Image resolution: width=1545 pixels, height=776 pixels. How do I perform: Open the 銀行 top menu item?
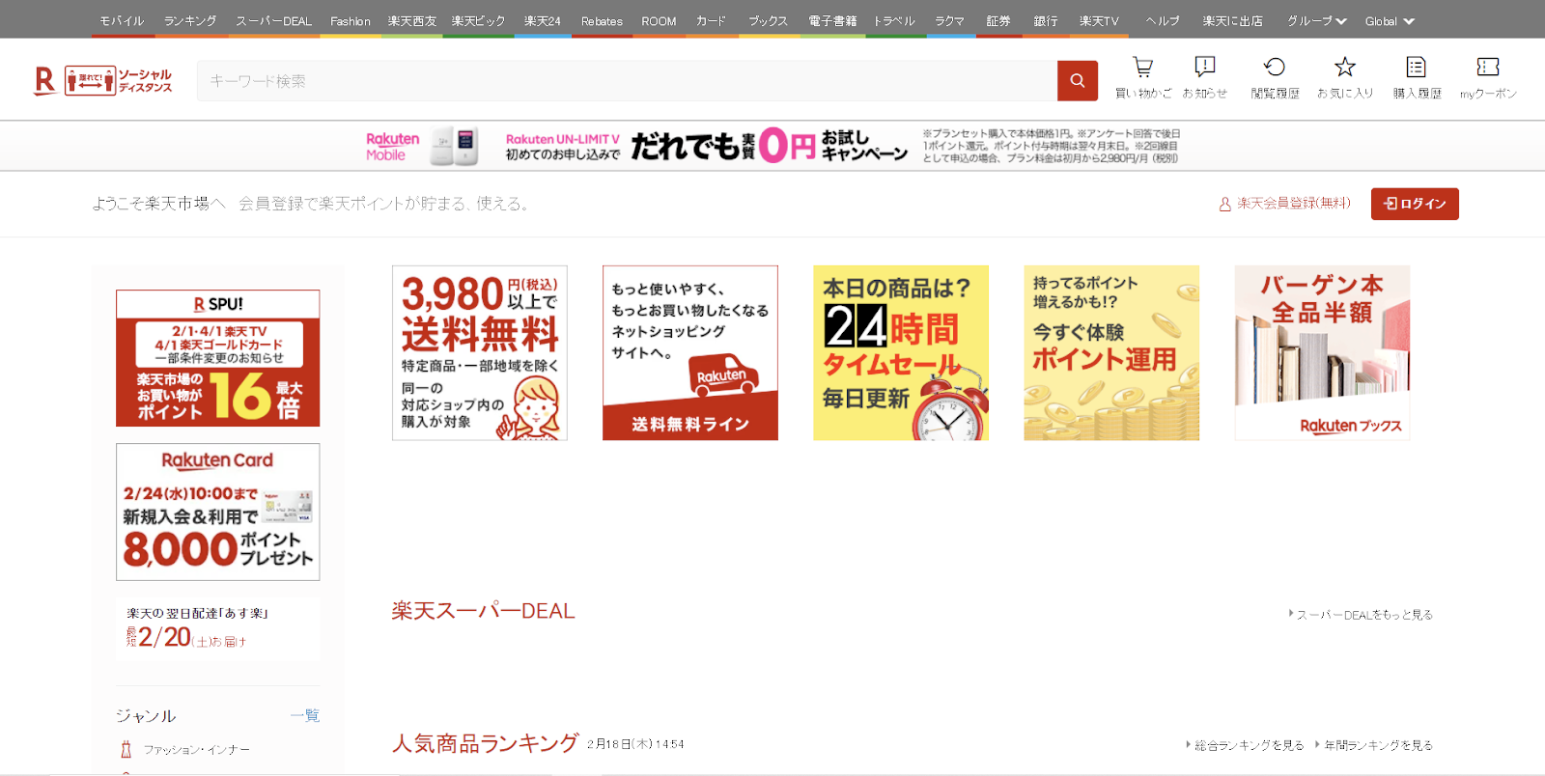click(1046, 20)
